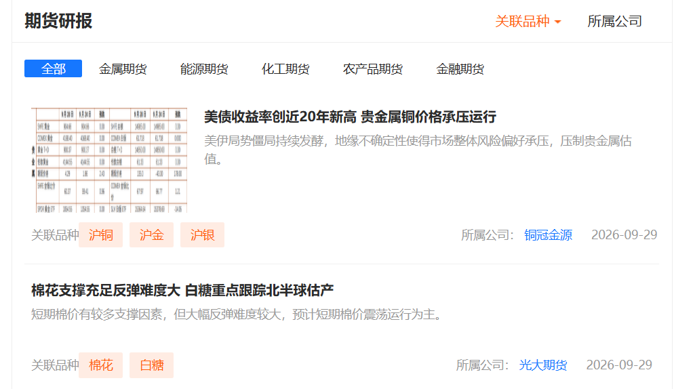This screenshot has height=389, width=674.
Task: Select the 能源期货 tab
Action: [x=204, y=68]
